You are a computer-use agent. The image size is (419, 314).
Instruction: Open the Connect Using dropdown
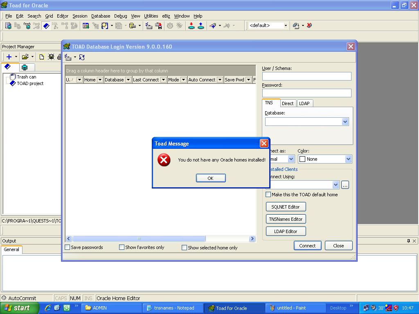coord(336,184)
